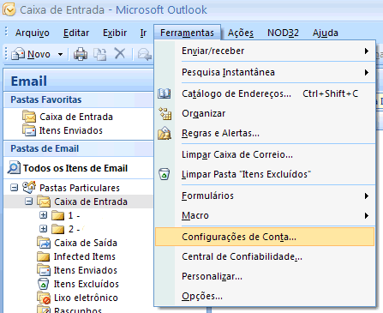Select the Lixo eletrônico folder
The image size is (383, 313).
86,298
